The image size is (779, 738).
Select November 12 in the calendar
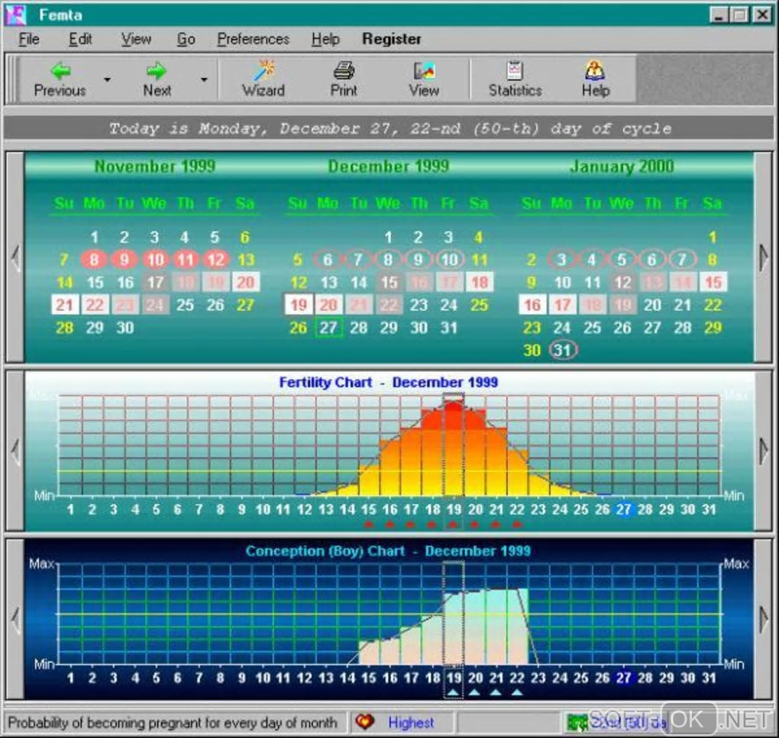(x=215, y=260)
